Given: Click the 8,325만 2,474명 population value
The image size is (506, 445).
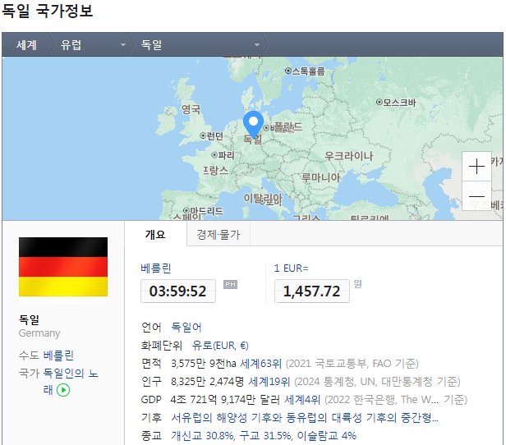Looking at the screenshot, I should coord(208,382).
